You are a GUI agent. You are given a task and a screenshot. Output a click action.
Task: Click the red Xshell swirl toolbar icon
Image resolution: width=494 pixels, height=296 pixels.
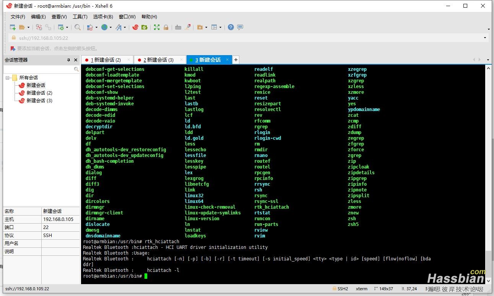pos(135,27)
